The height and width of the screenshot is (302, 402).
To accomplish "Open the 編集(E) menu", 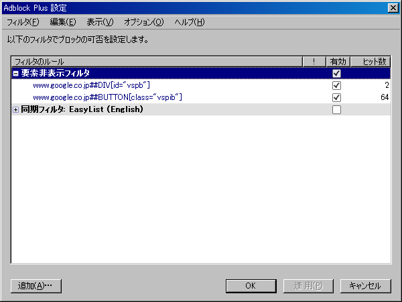I will click(62, 22).
